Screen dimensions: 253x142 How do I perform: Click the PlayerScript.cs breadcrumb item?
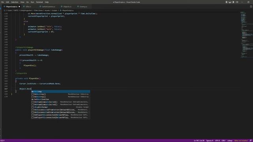(68, 11)
